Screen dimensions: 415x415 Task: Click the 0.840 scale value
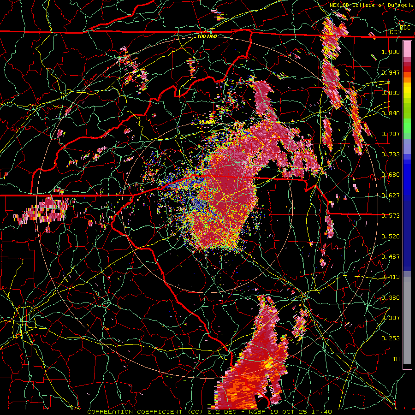click(391, 113)
